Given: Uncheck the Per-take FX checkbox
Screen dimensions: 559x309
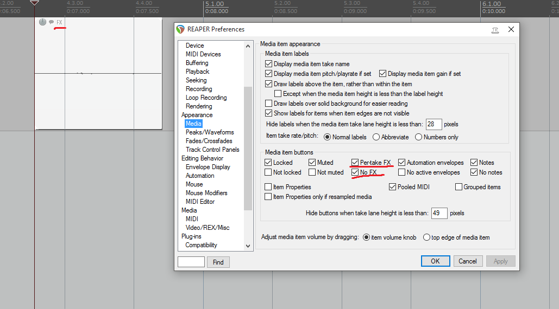Looking at the screenshot, I should pos(355,163).
